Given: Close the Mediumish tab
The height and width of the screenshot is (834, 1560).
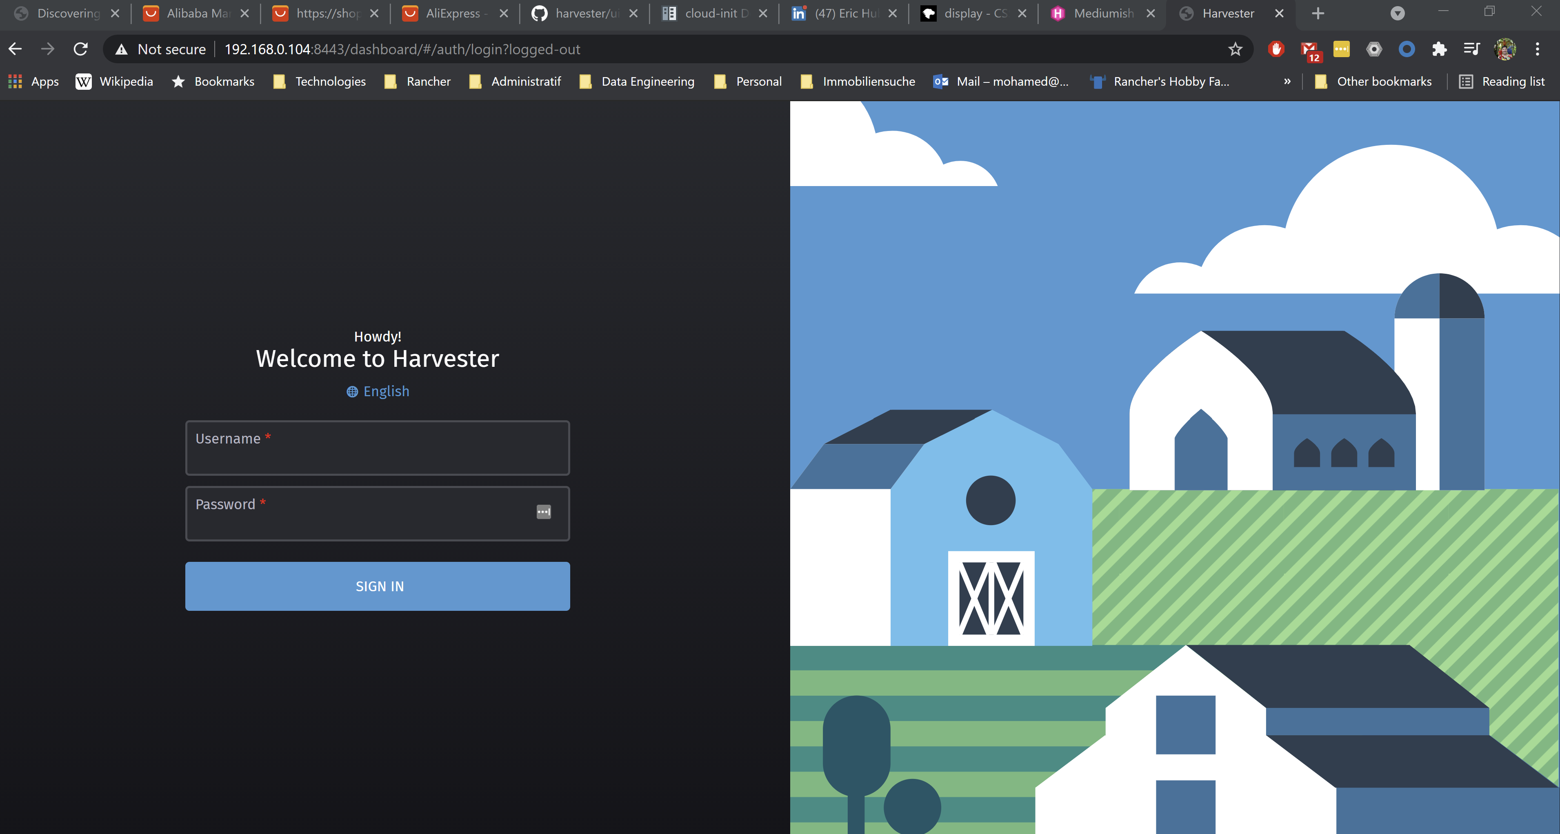Looking at the screenshot, I should (1151, 13).
